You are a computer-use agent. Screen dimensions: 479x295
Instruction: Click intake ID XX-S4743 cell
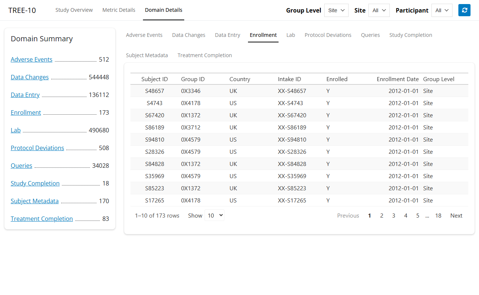click(300, 103)
